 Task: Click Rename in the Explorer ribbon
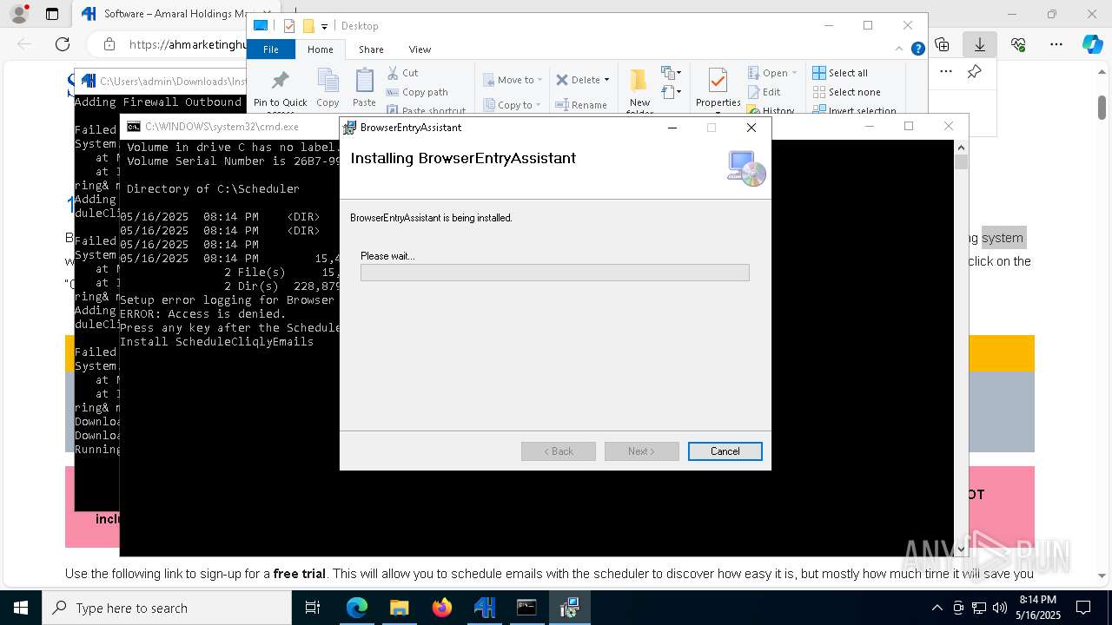pyautogui.click(x=582, y=105)
